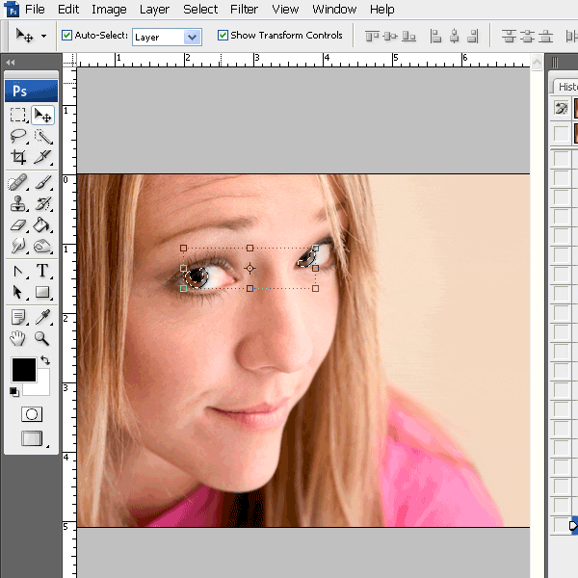The width and height of the screenshot is (578, 578).
Task: Select the Horizontal Type tool
Action: pyautogui.click(x=42, y=271)
